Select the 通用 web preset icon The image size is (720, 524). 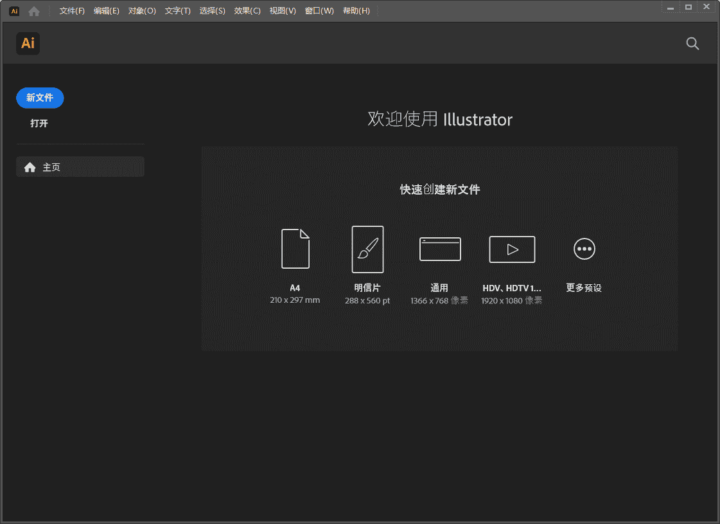(440, 249)
